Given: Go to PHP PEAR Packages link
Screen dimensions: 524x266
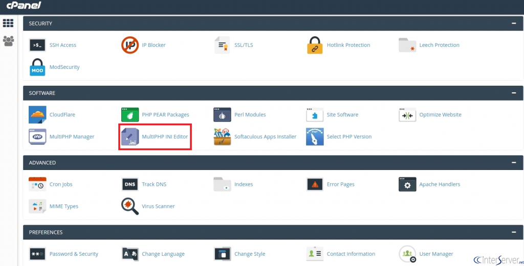Looking at the screenshot, I should (165, 115).
